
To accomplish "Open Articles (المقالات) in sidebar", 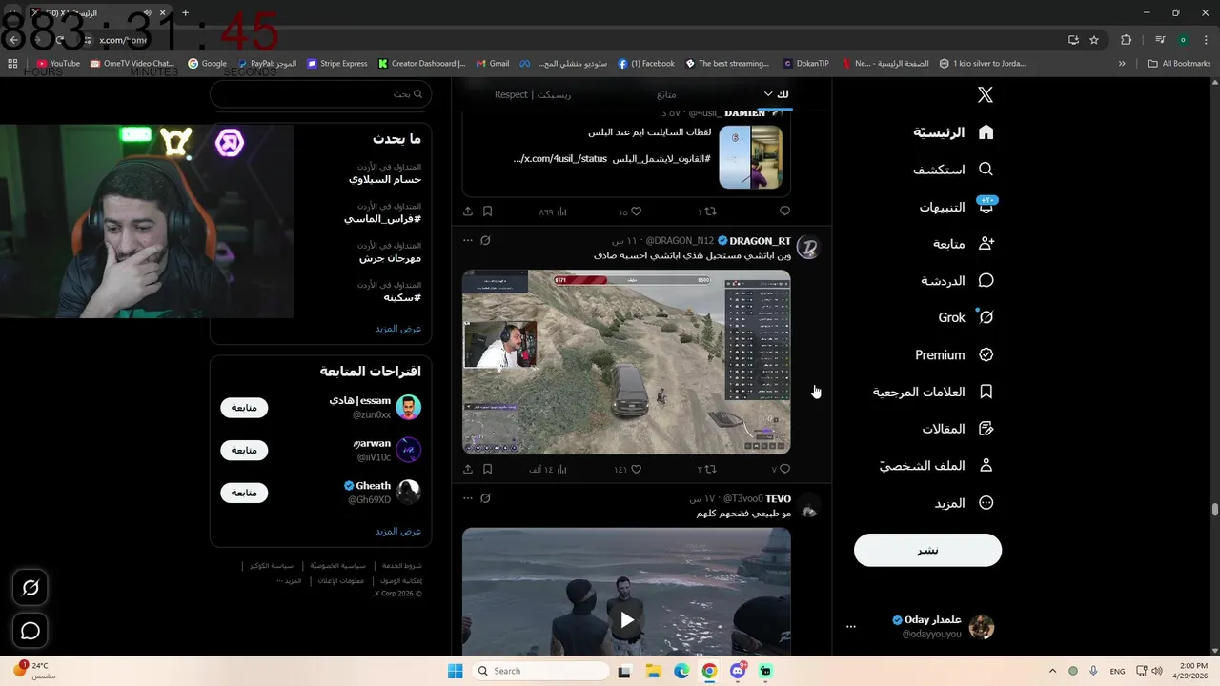I will click(x=958, y=429).
